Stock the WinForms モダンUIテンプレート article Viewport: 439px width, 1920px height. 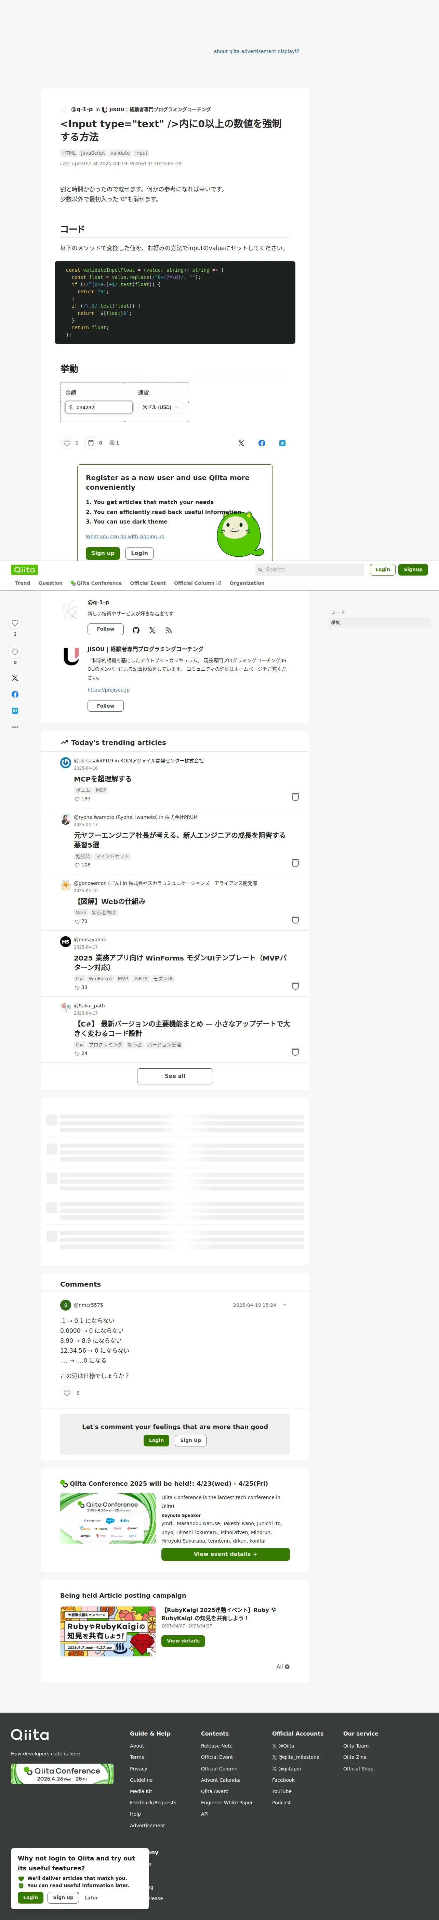point(295,986)
